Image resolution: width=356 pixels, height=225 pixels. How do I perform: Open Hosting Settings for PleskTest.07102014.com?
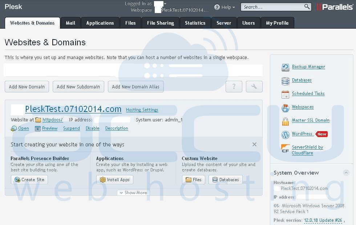pyautogui.click(x=142, y=109)
